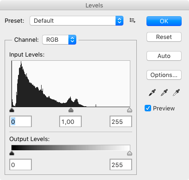This screenshot has width=189, height=180.
Task: Click the Output Levels label
Action: [x=30, y=139]
